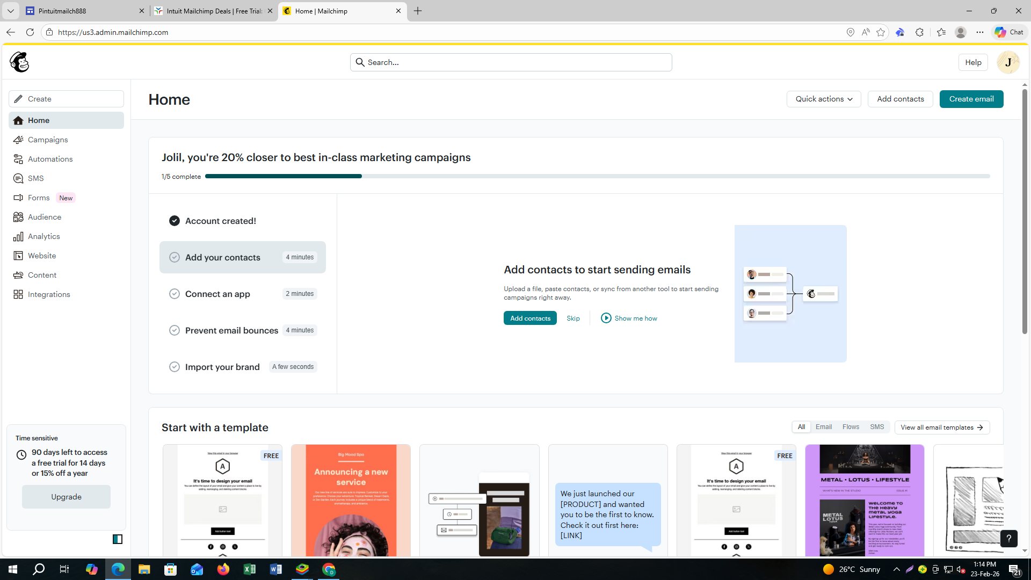Click the header Add contacts button
Viewport: 1031px width, 580px height.
(x=901, y=99)
